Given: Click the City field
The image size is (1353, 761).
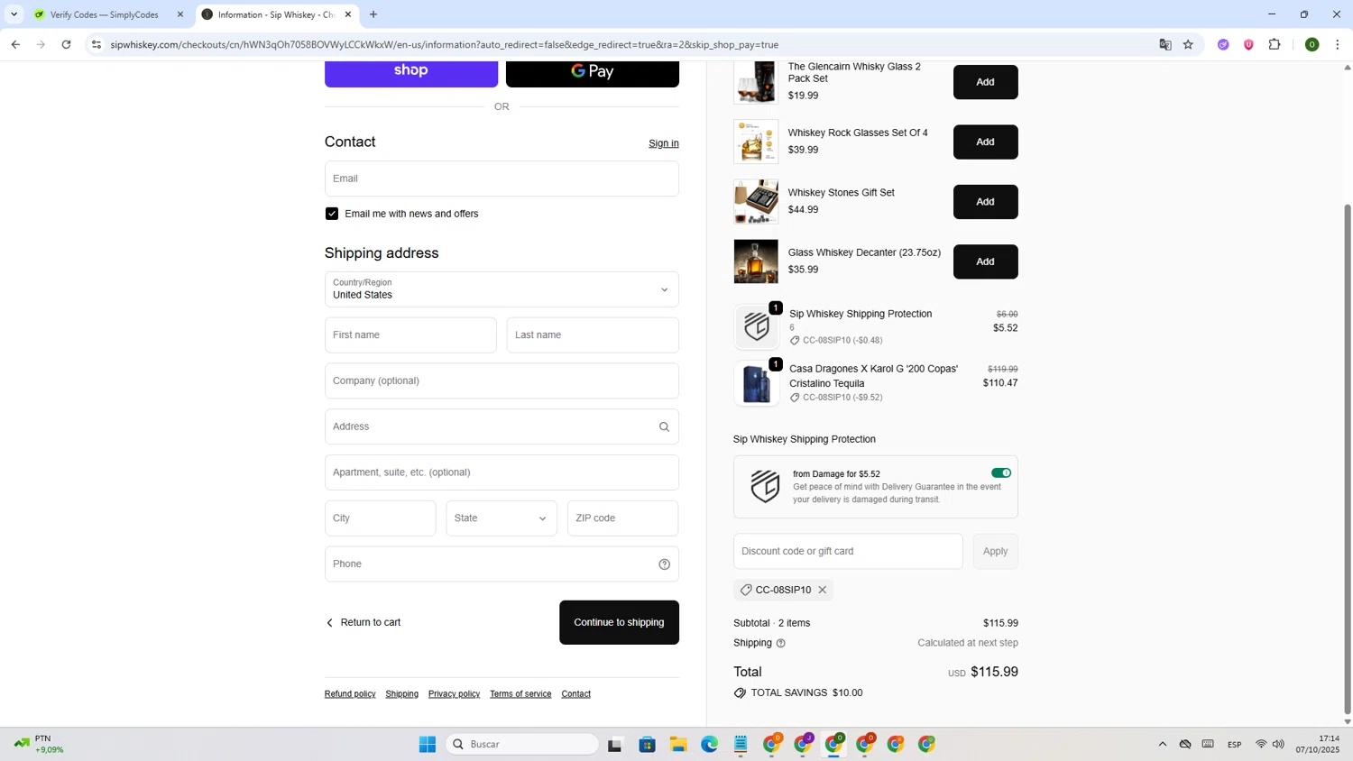Looking at the screenshot, I should [380, 518].
